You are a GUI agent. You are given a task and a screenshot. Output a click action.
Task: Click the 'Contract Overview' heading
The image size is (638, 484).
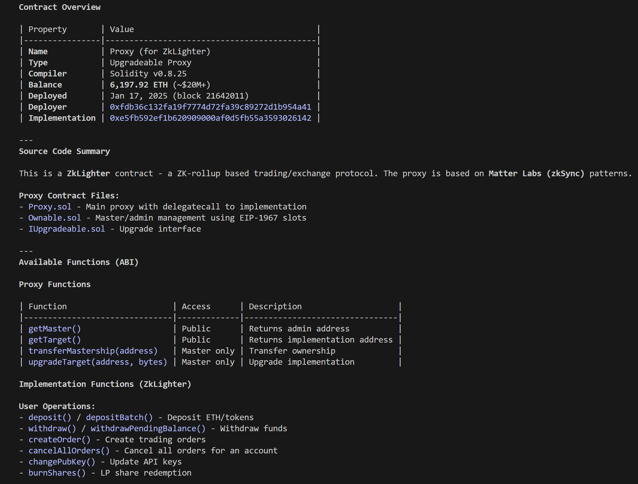pyautogui.click(x=60, y=7)
